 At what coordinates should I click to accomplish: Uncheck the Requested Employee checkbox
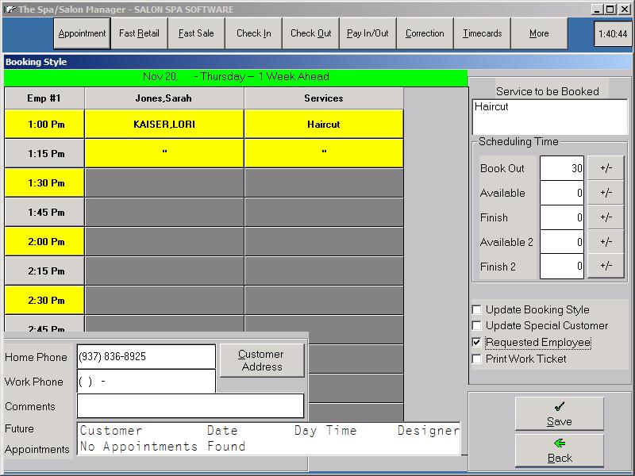point(477,343)
